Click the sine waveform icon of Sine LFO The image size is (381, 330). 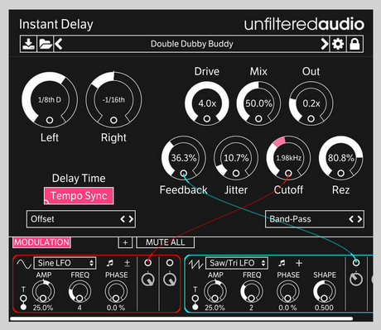(x=24, y=264)
